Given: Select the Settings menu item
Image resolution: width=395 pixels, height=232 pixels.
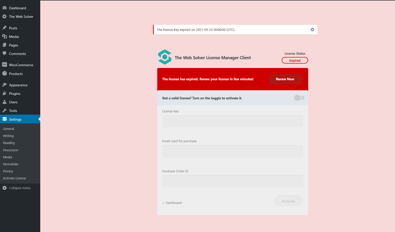Looking at the screenshot, I should pyautogui.click(x=20, y=119).
